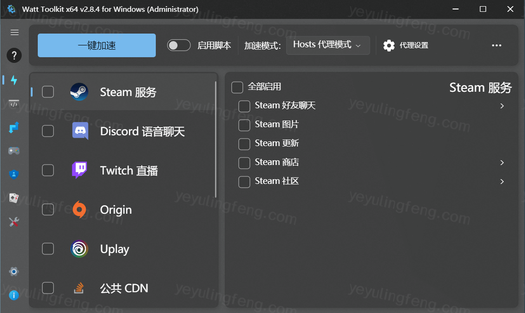Click the Origin logo icon

(x=79, y=209)
